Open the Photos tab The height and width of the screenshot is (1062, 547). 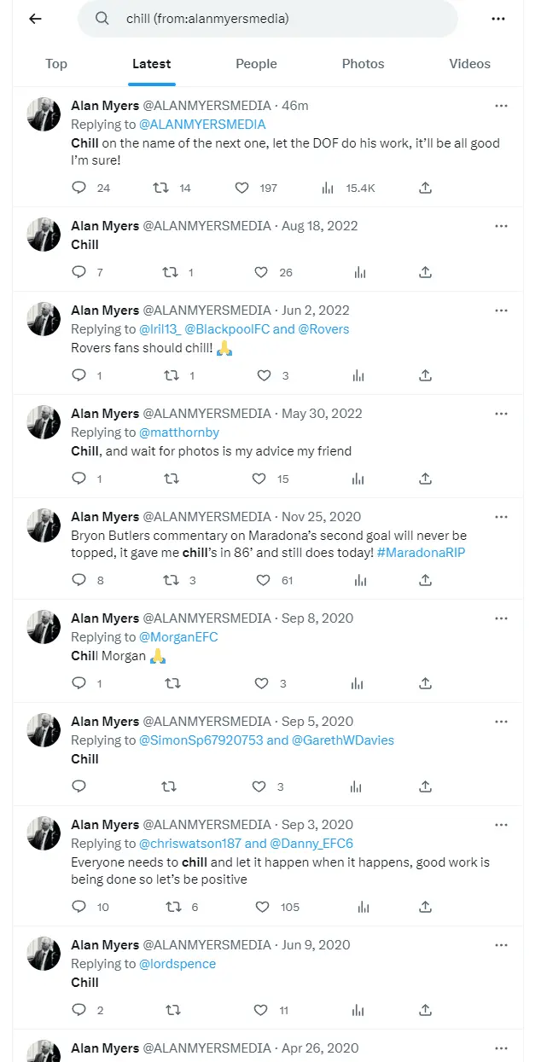363,64
